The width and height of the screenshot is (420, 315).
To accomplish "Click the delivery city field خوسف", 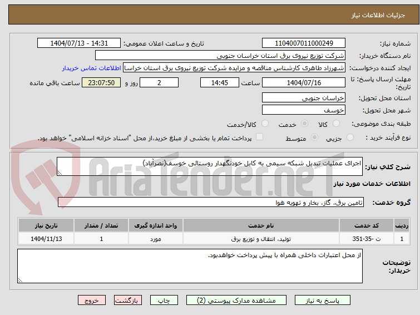I will click(x=304, y=110).
